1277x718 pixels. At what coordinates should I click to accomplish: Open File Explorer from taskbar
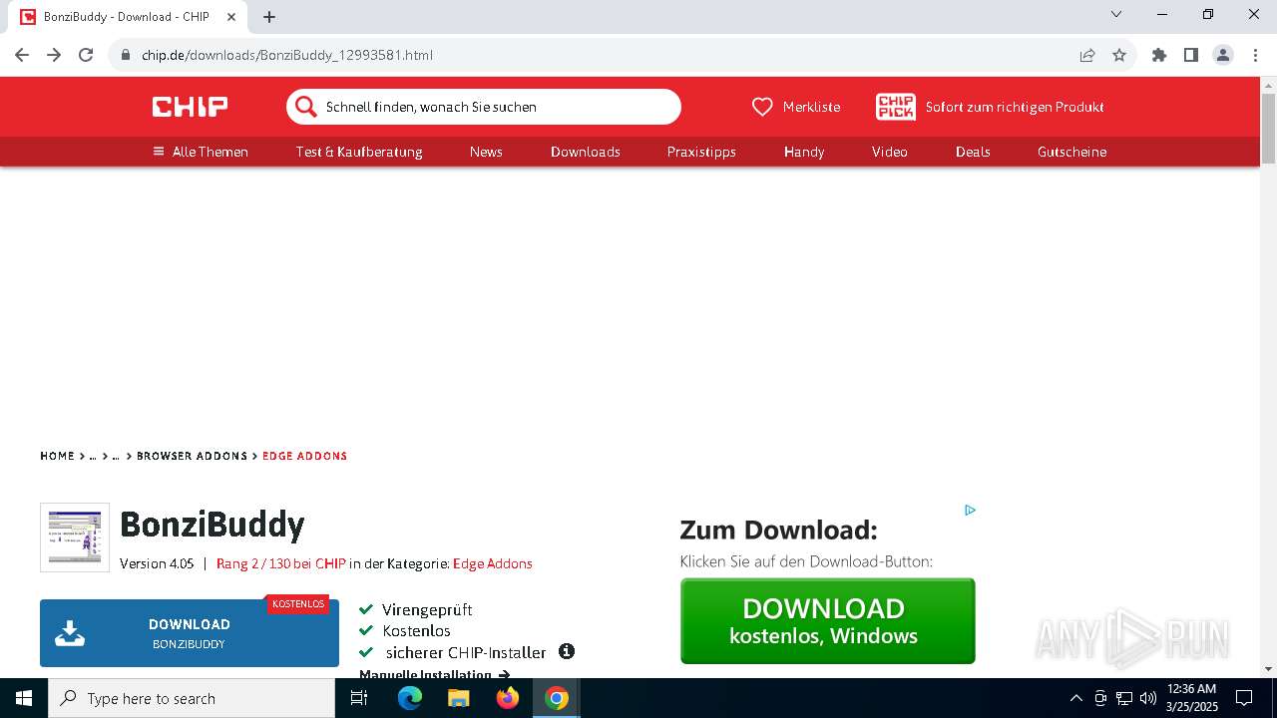coord(459,698)
